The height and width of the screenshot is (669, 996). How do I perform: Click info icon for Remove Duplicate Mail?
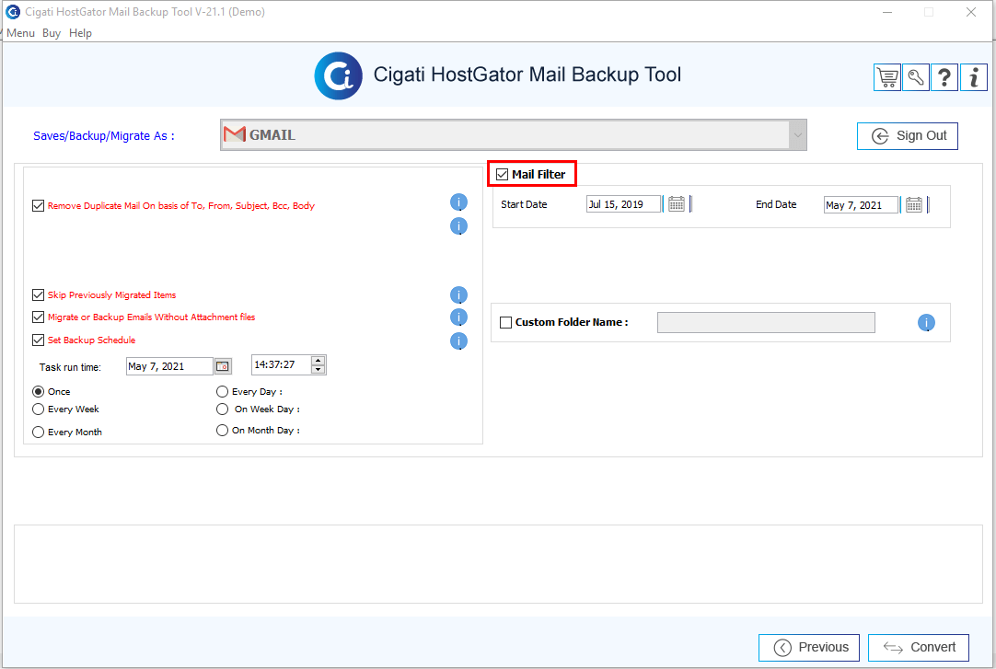[x=458, y=202]
